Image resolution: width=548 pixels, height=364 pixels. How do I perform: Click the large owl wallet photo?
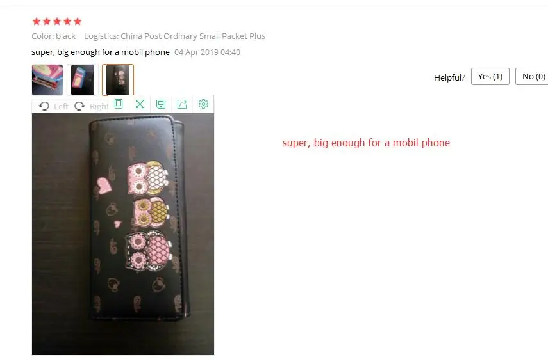(123, 234)
